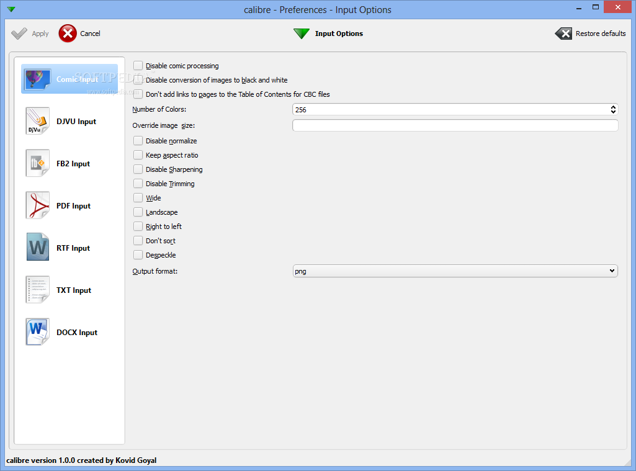Viewport: 636px width, 471px height.
Task: Click Restore defaults text
Action: click(601, 34)
